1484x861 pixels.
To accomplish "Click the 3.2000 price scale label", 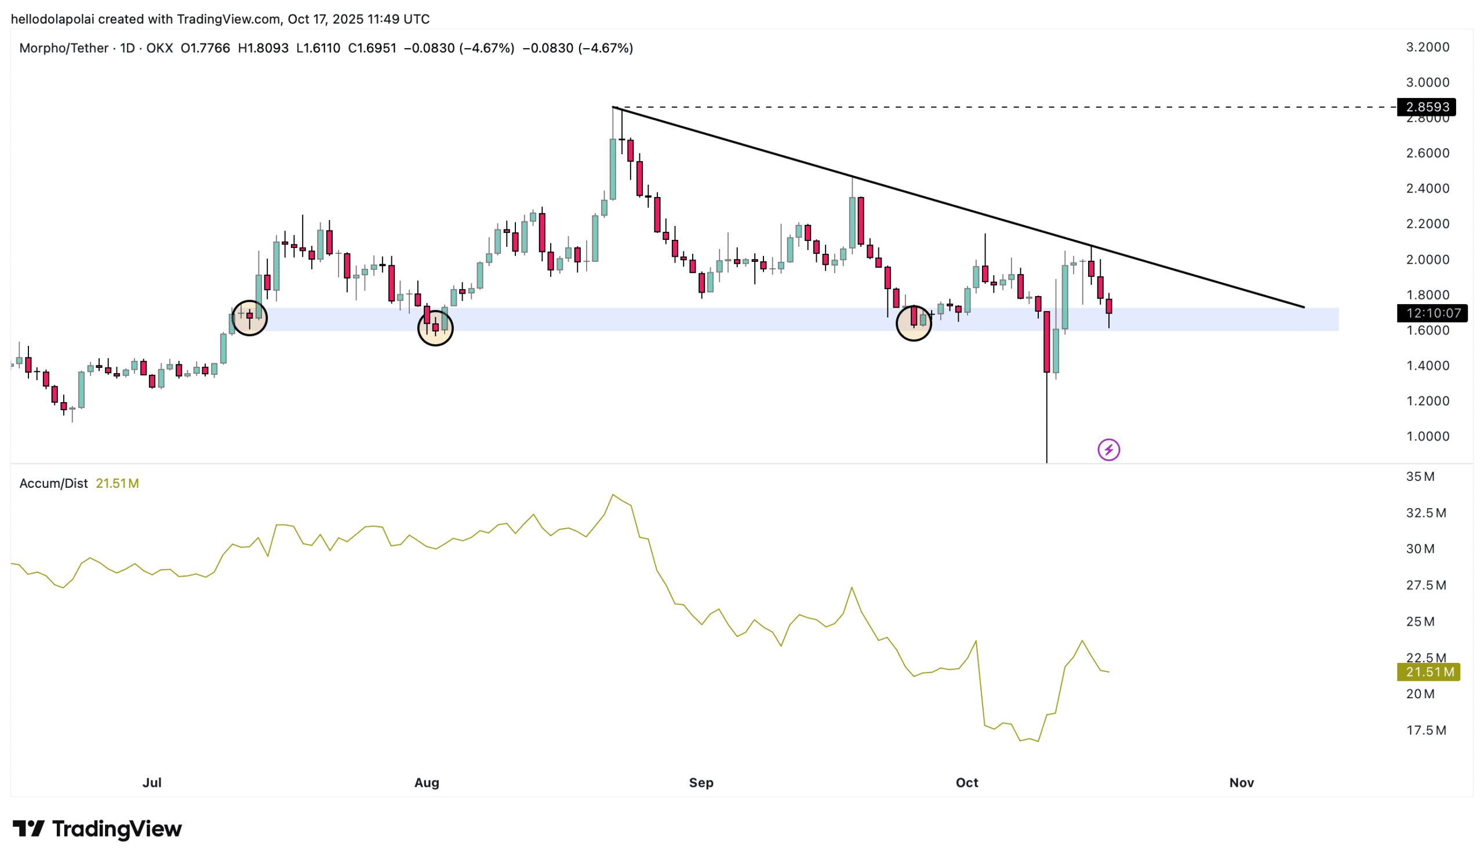I will [1427, 47].
